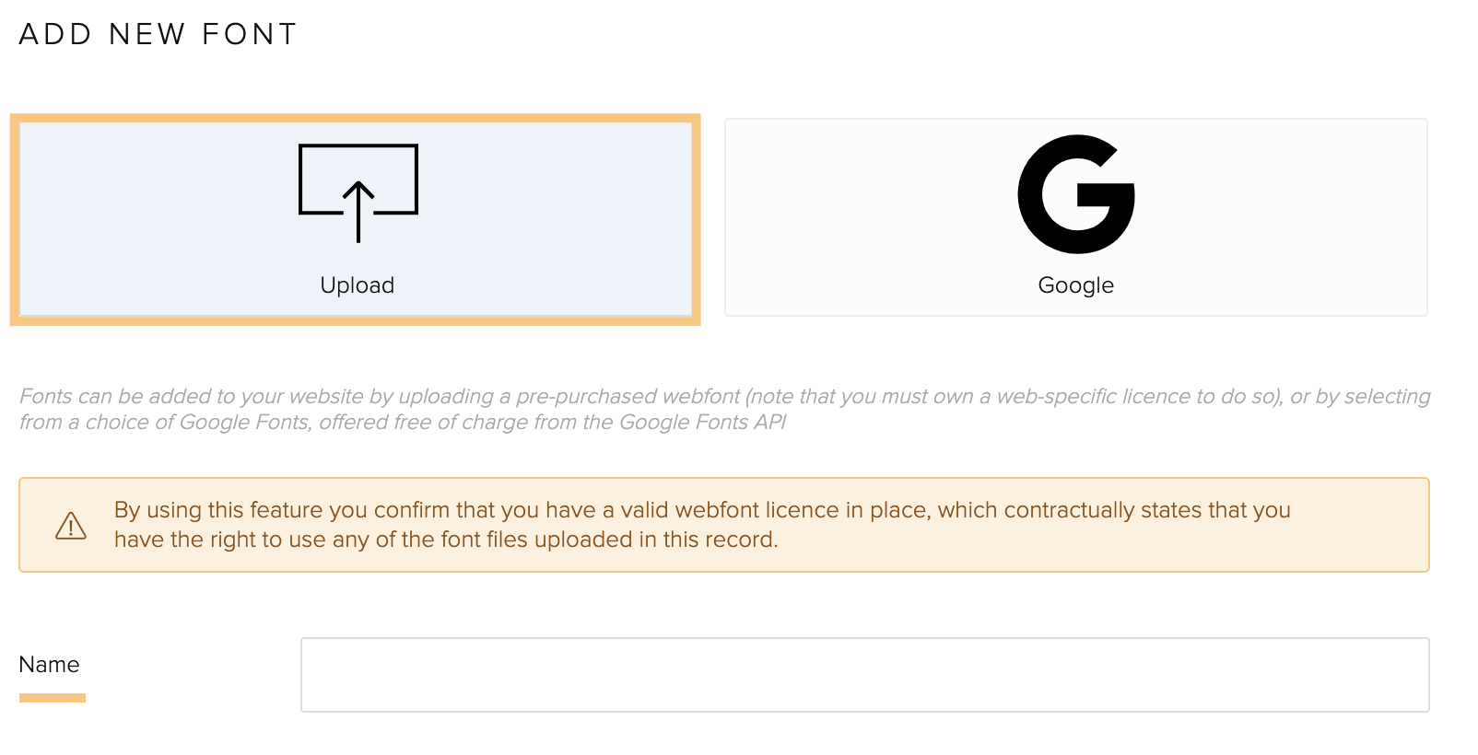Image resolution: width=1478 pixels, height=755 pixels.
Task: Choose the Google font source tile
Action: pyautogui.click(x=1076, y=217)
